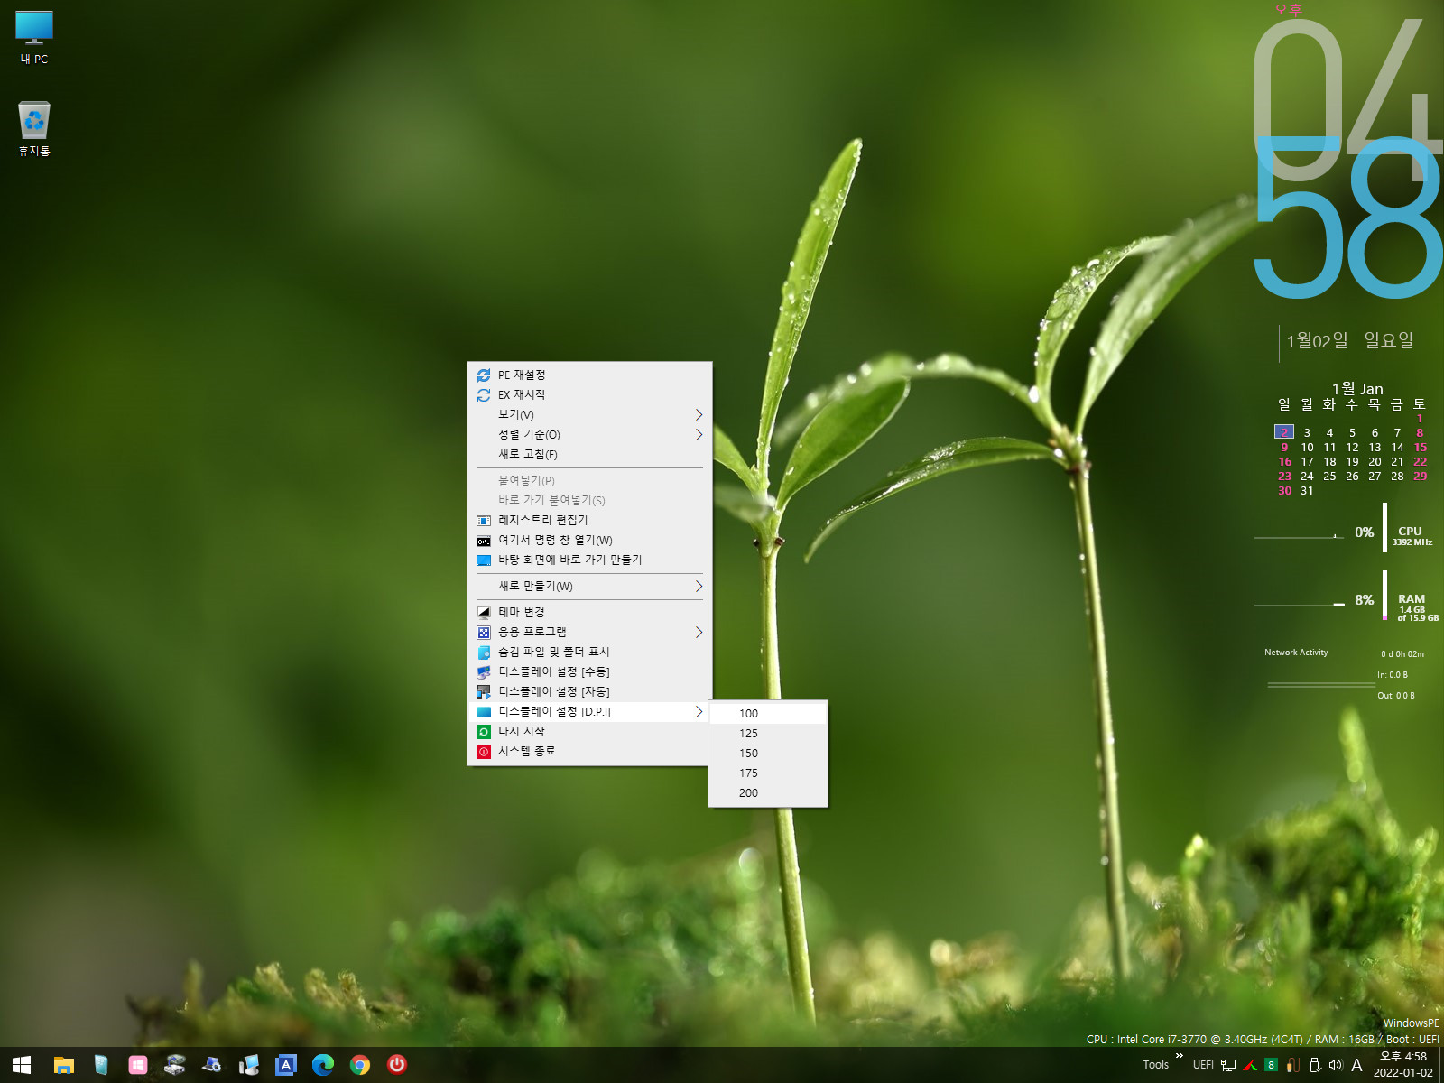Set DPI to 100
The image size is (1444, 1083).
[x=768, y=713]
